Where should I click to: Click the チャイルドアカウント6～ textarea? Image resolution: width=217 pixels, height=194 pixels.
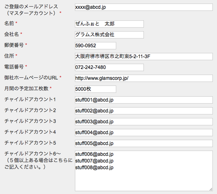click(144, 171)
